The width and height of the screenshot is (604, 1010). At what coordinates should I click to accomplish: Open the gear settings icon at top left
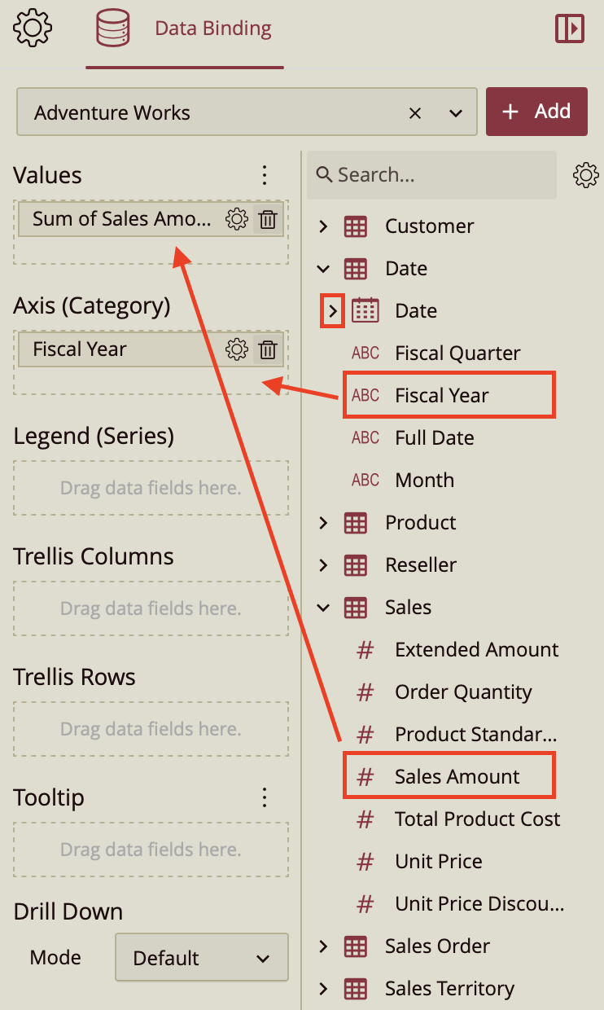[31, 27]
